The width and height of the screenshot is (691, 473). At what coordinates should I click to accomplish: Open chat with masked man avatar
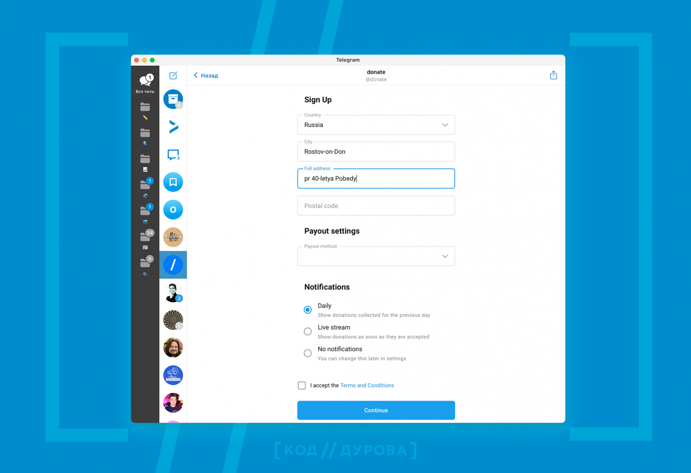click(x=173, y=292)
